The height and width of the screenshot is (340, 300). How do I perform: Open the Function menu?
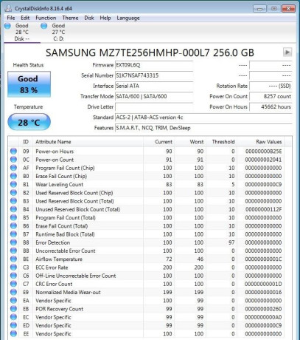[x=46, y=18]
